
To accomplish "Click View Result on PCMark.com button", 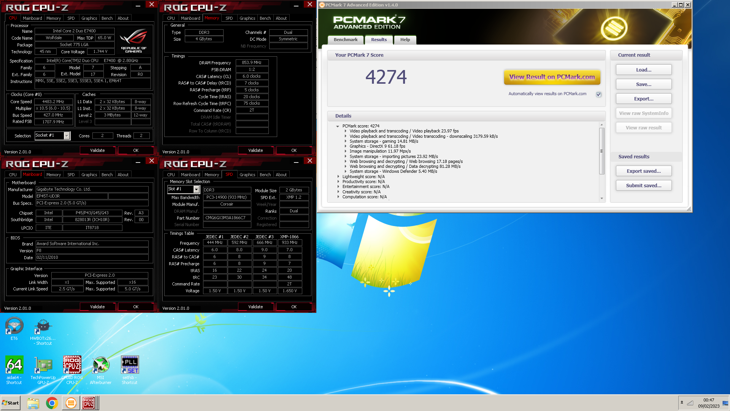I will pyautogui.click(x=552, y=77).
